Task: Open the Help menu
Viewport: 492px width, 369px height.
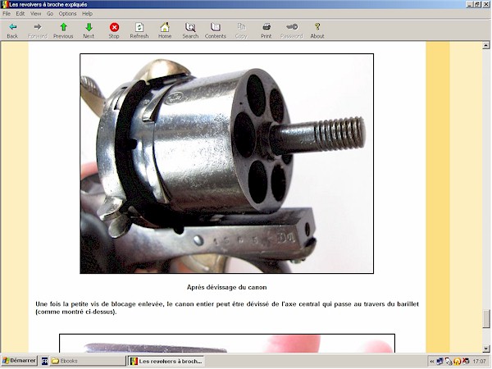Action: tap(87, 13)
